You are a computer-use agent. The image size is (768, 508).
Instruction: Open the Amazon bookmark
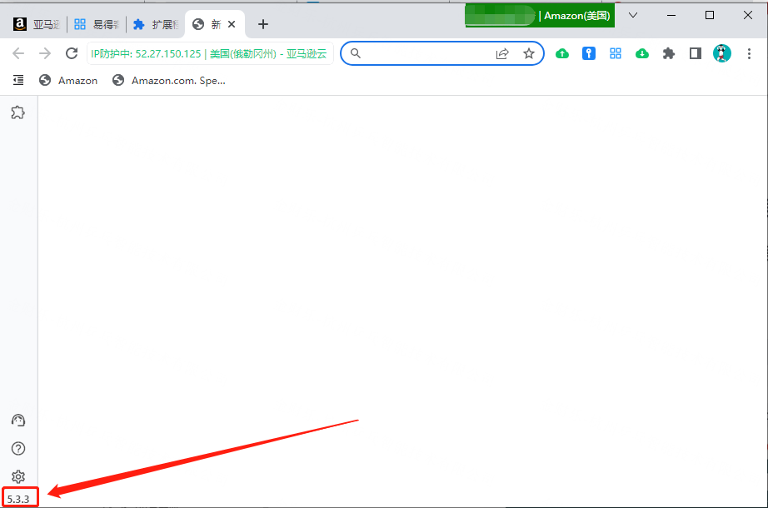click(x=68, y=80)
